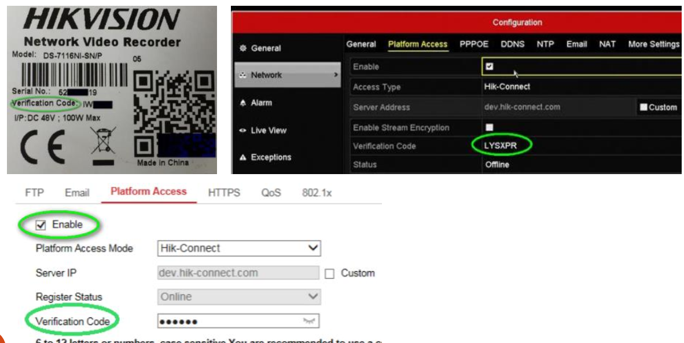Open the NAT tab
This screenshot has width=684, height=343.
point(607,44)
